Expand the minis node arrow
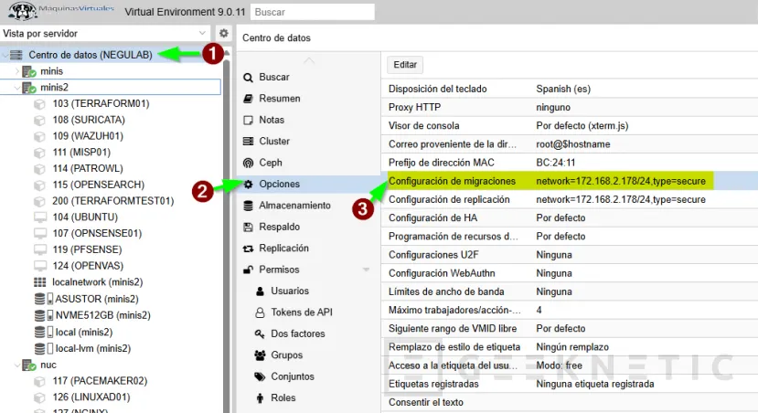 [x=17, y=71]
